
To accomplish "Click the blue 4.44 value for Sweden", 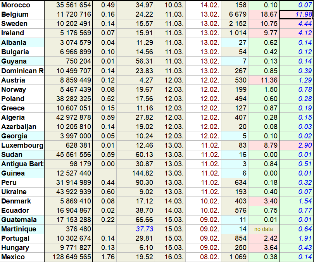I will tap(297, 24).
